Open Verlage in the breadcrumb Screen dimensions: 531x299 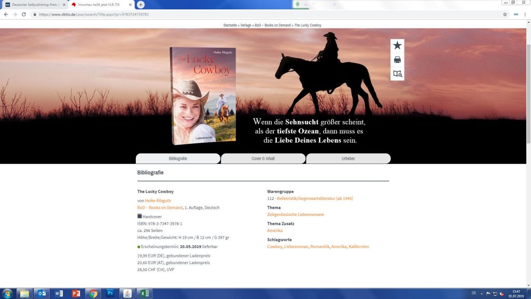(246, 25)
